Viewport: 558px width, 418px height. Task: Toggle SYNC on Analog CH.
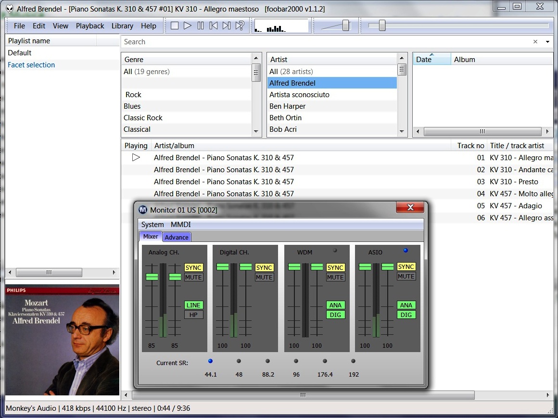[193, 267]
